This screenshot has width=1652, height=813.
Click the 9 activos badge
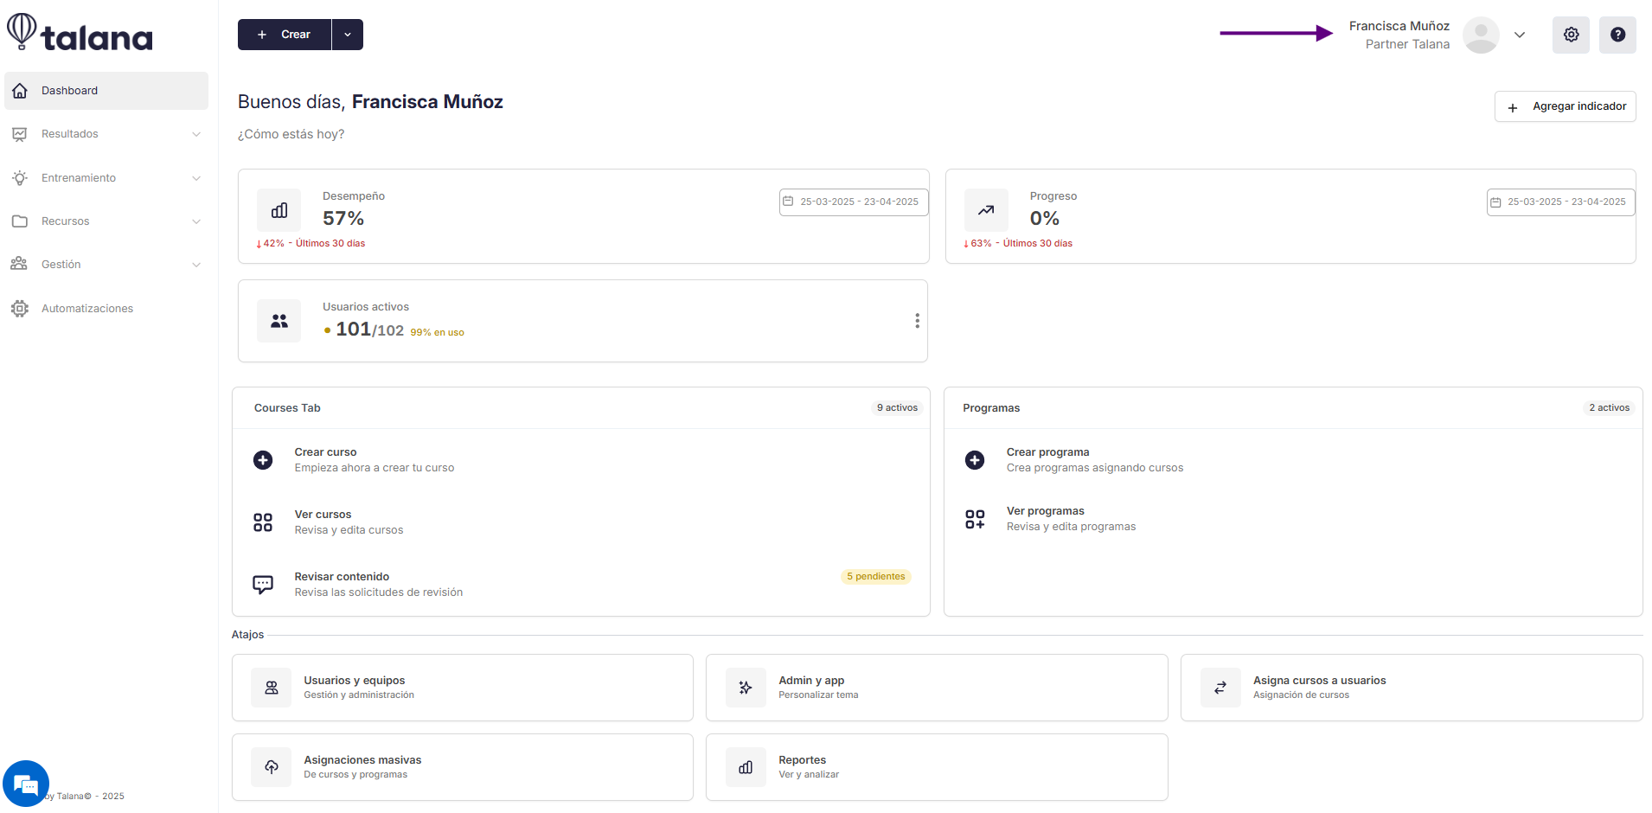pyautogui.click(x=897, y=408)
